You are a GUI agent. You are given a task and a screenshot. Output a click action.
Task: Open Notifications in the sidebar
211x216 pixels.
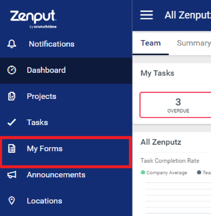[x=66, y=44]
